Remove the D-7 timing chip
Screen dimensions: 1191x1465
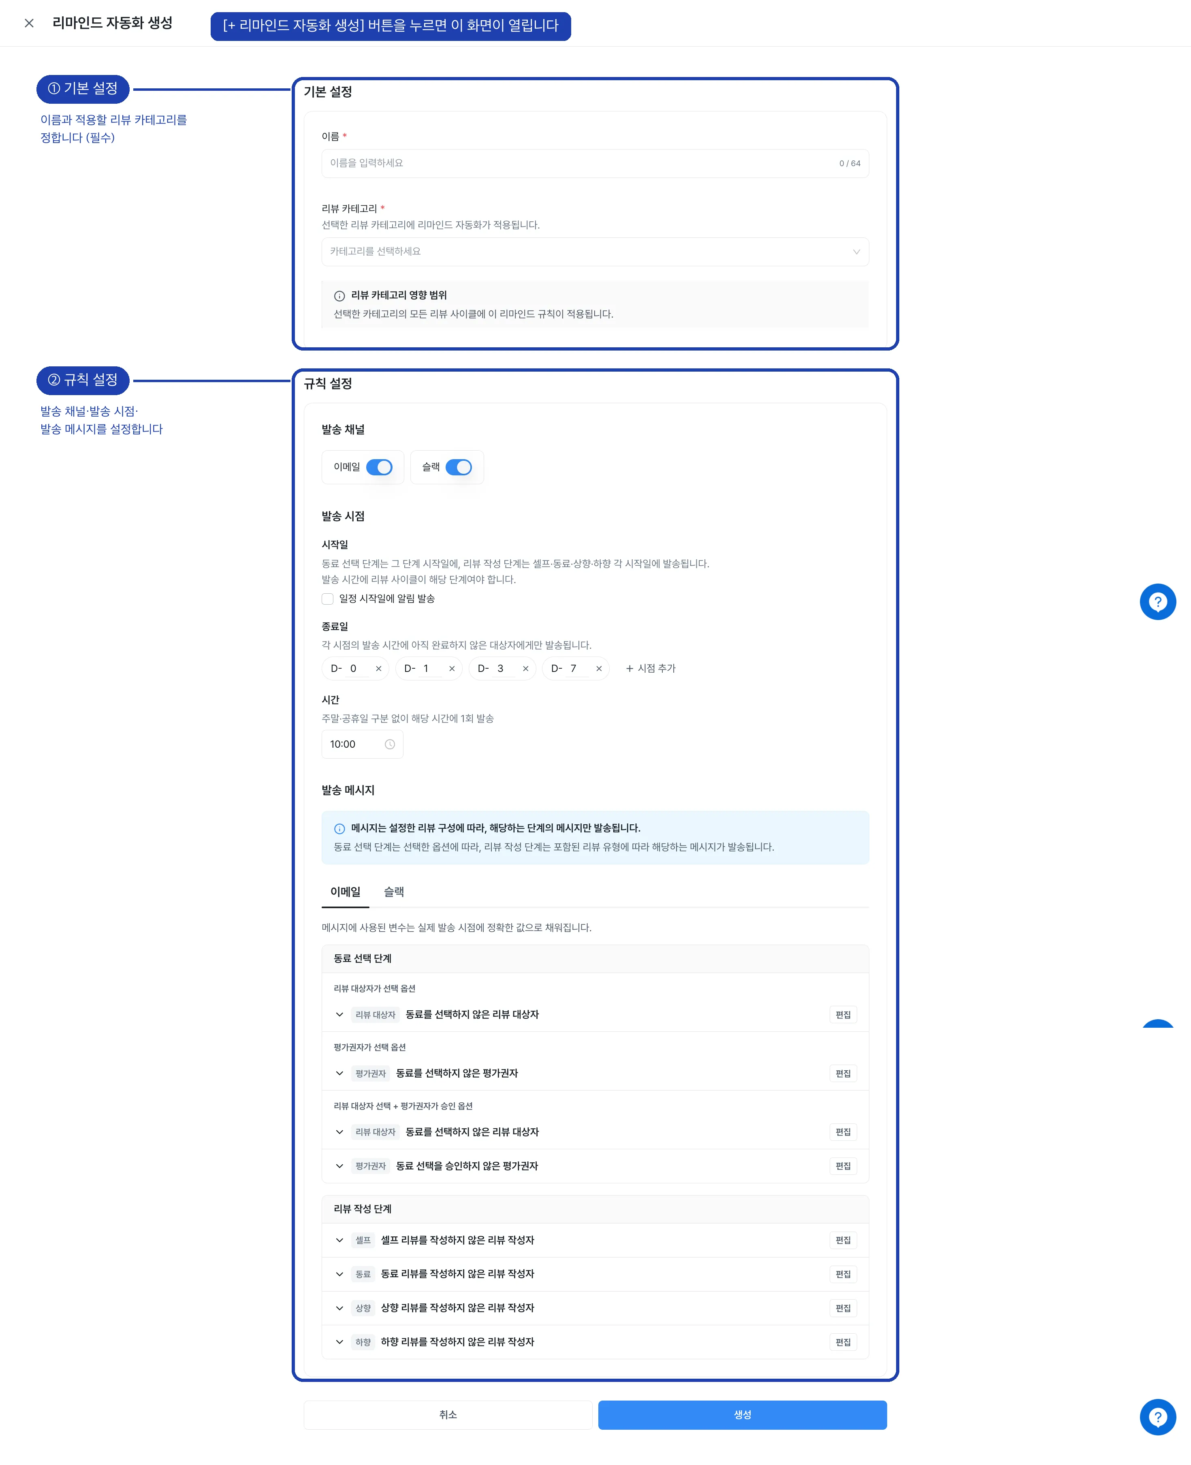coord(599,668)
